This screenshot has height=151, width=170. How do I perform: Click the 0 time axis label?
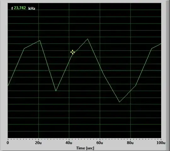[8, 143]
